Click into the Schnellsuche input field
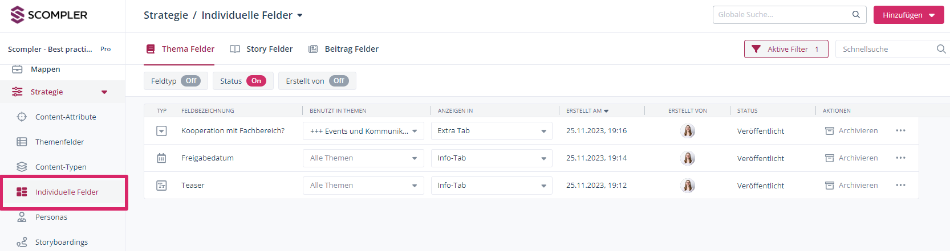The width and height of the screenshot is (950, 251). pyautogui.click(x=886, y=49)
